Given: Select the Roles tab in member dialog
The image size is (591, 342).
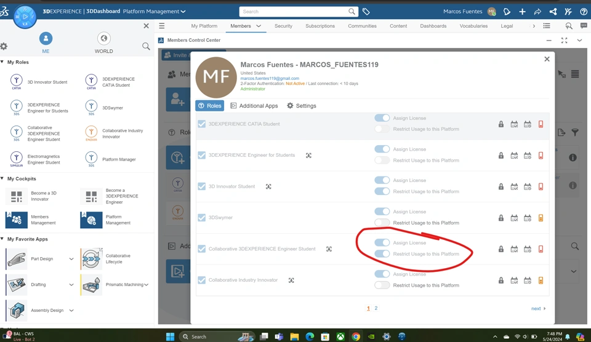Looking at the screenshot, I should pos(209,106).
